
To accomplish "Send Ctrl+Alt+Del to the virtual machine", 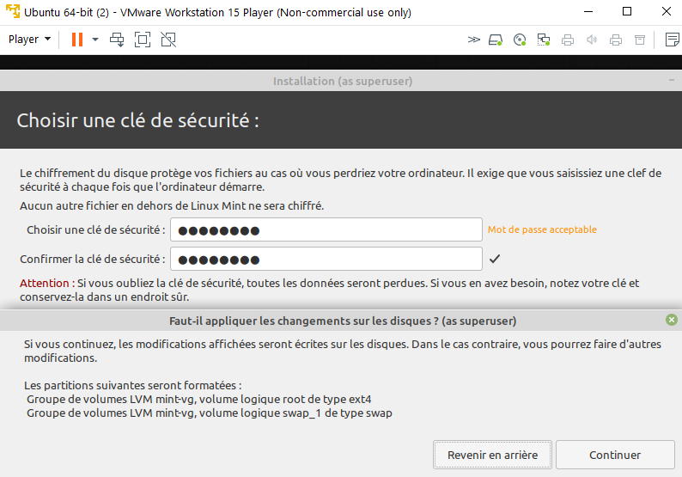I will (117, 40).
